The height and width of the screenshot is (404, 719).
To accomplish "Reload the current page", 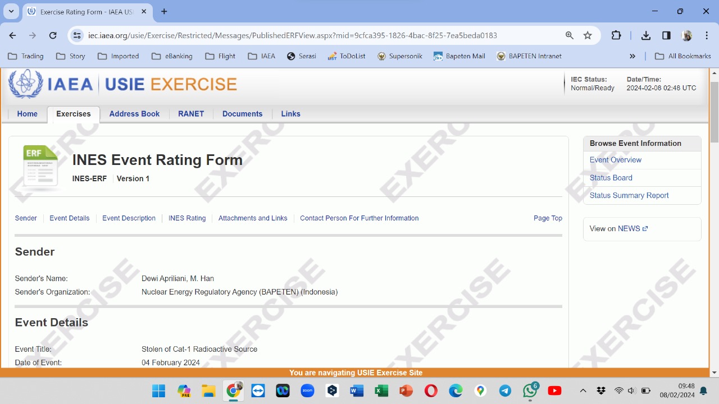I will coord(53,35).
